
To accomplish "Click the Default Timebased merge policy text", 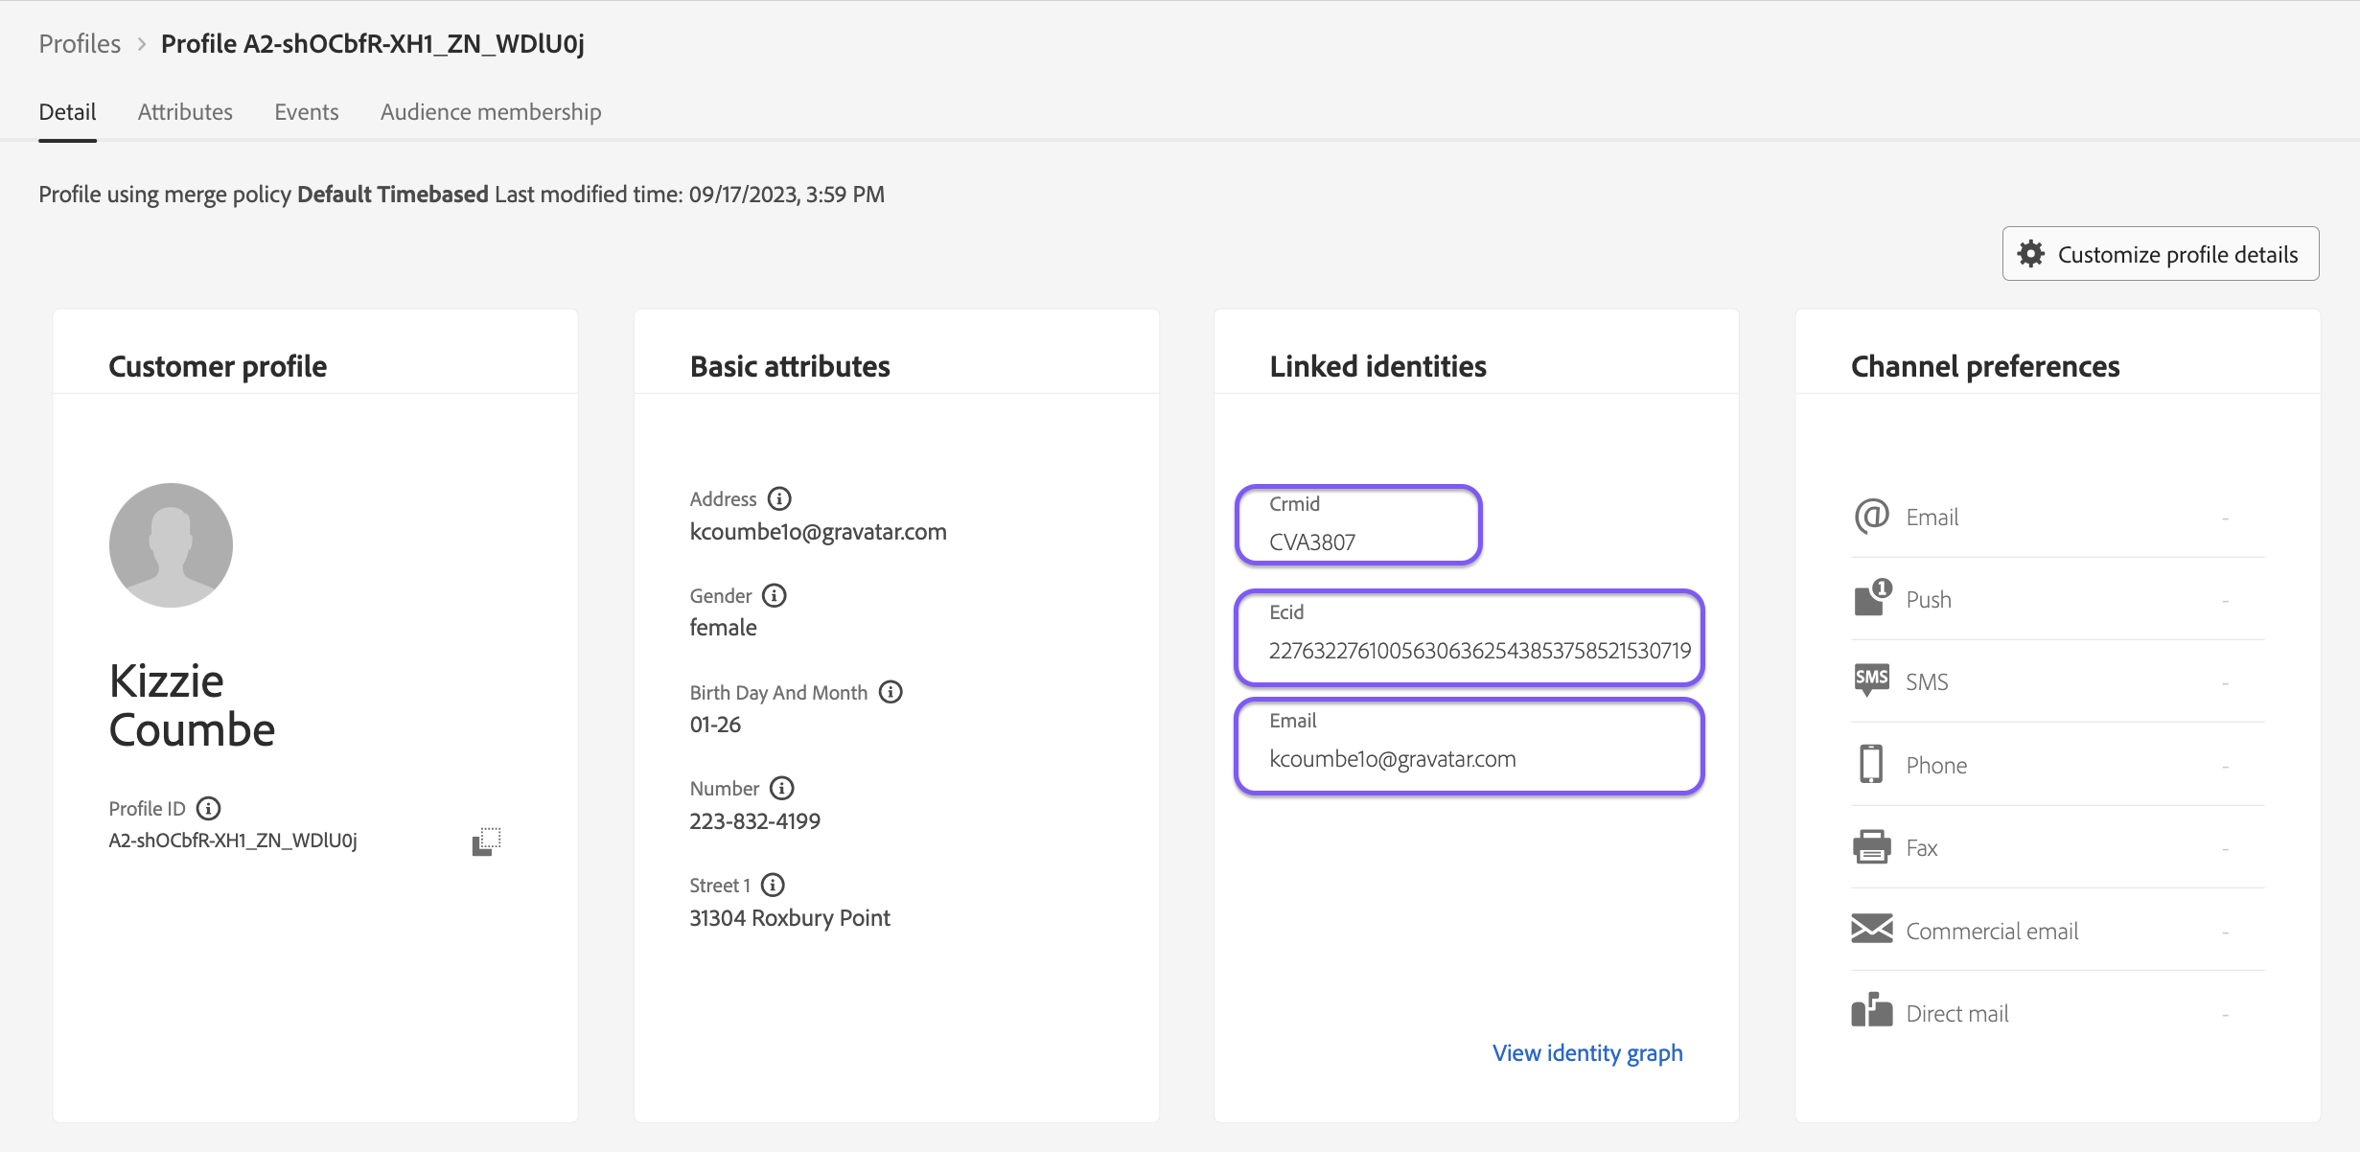I will [393, 195].
